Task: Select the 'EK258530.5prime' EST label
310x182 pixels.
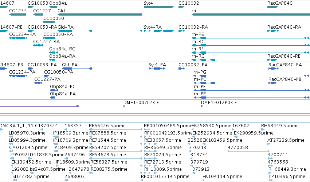Action: [x=211, y=126]
